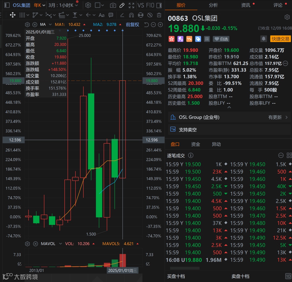Open F10 company information
This screenshot has height=282, width=292.
tap(150, 5)
